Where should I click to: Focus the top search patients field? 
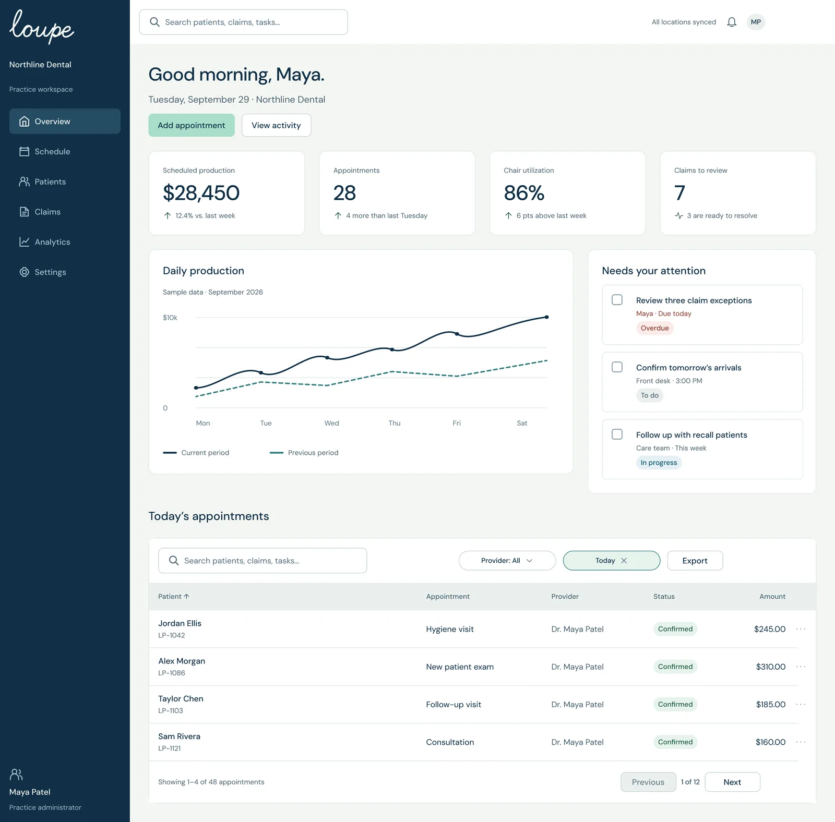point(243,22)
